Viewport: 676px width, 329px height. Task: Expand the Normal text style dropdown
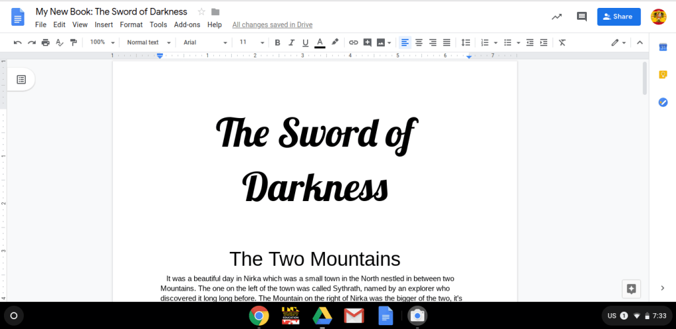[149, 43]
